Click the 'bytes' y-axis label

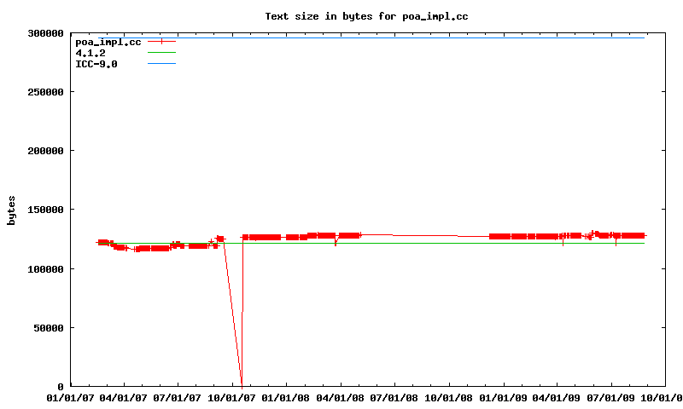pyautogui.click(x=11, y=210)
